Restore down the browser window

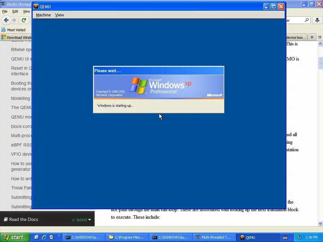coord(312,4)
